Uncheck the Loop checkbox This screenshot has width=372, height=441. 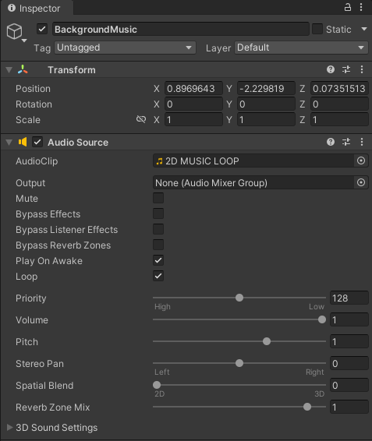click(x=158, y=276)
